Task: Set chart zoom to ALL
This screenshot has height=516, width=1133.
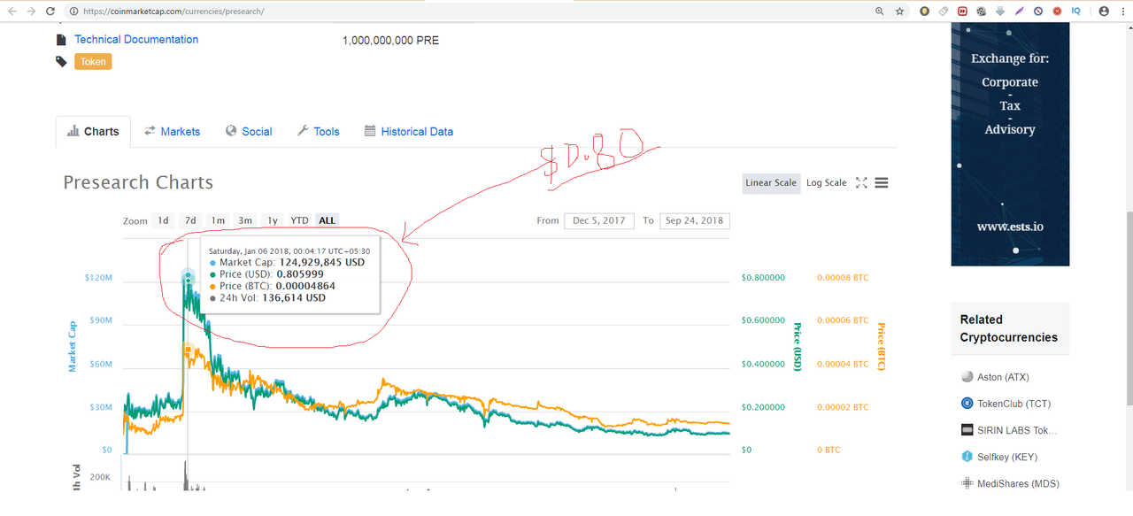Action: (328, 220)
